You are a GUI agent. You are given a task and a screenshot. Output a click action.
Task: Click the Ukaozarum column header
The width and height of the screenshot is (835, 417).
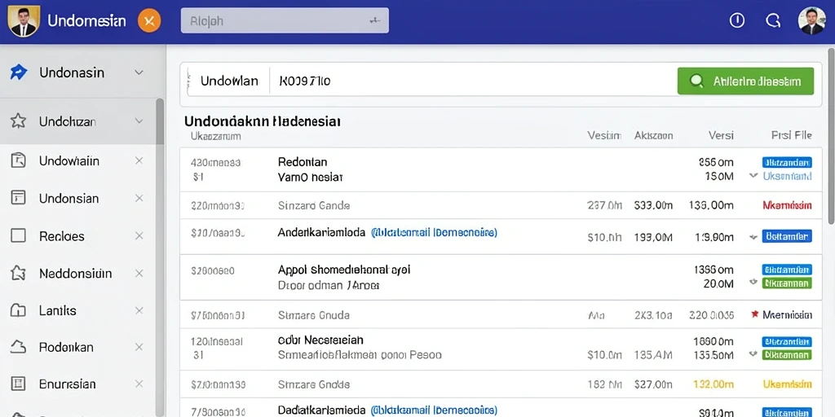215,136
